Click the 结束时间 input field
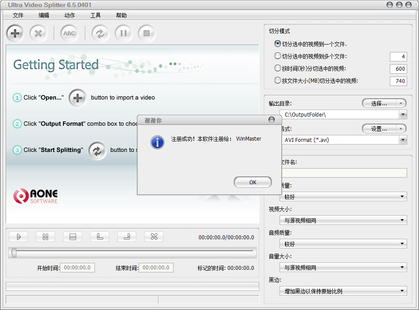Screen dimensions: 419x310 pos(156,268)
